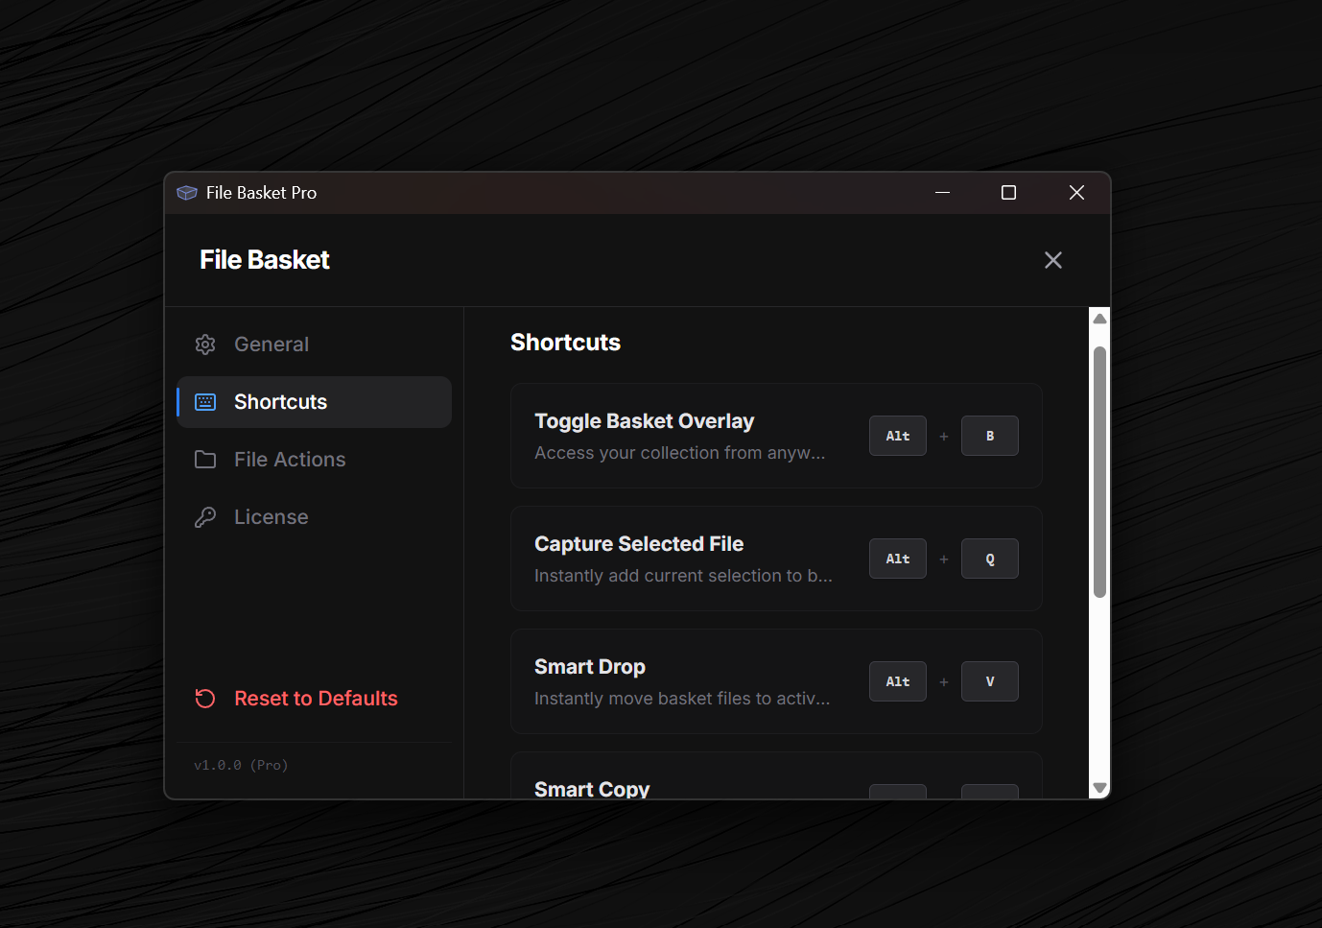The width and height of the screenshot is (1322, 928).
Task: Click the Q key for Capture Selected File
Action: click(990, 559)
